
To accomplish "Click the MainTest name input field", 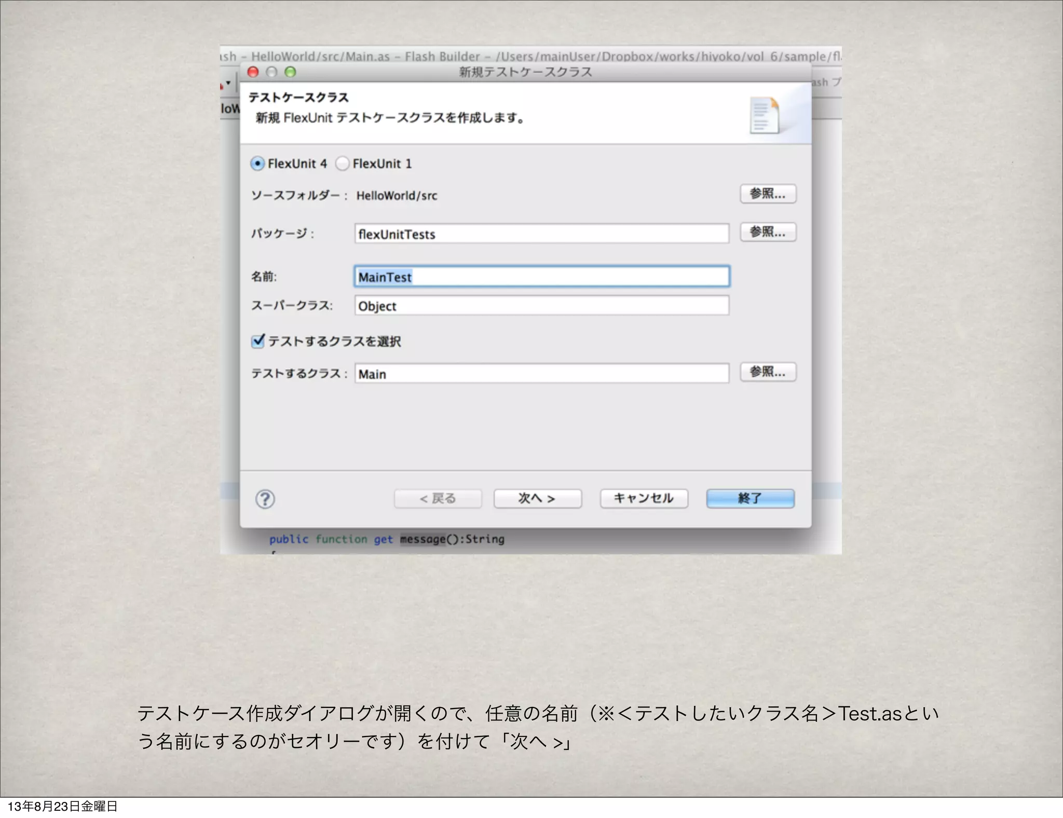I will coord(542,277).
